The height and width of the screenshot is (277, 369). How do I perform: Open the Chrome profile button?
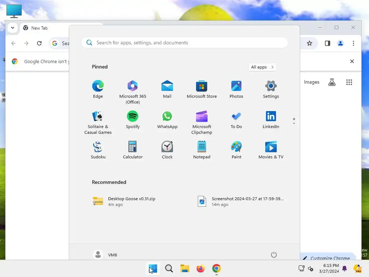[340, 43]
